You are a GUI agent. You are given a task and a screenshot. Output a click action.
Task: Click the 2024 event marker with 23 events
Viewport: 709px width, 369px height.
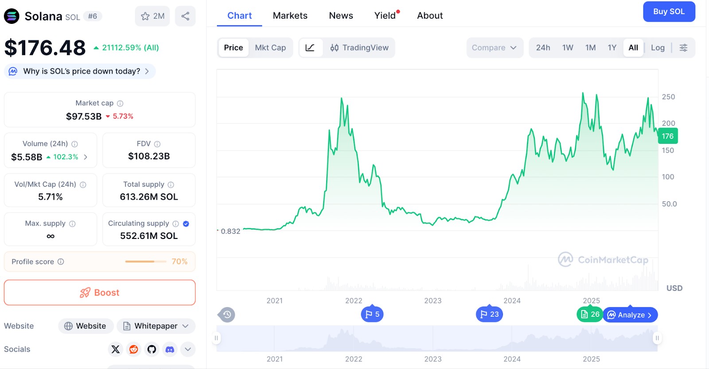(x=489, y=314)
